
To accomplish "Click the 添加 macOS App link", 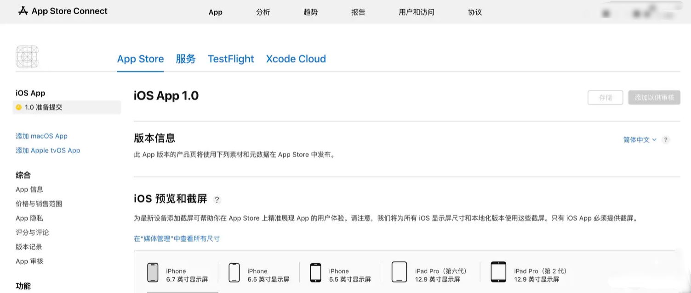I will click(41, 136).
